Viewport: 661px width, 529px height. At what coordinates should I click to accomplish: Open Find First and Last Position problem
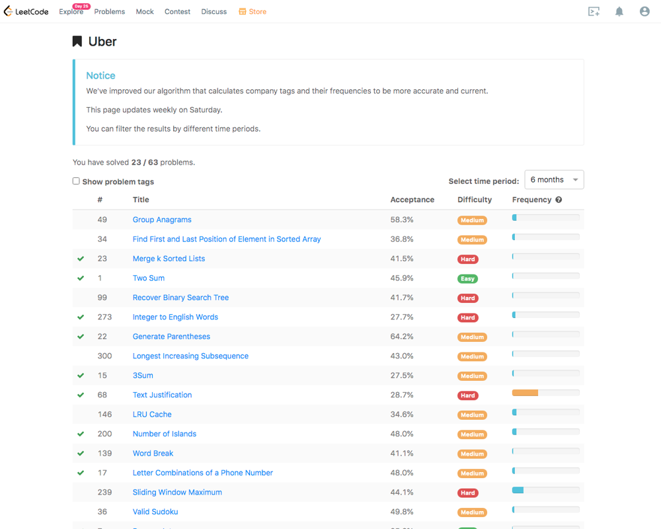click(x=226, y=239)
